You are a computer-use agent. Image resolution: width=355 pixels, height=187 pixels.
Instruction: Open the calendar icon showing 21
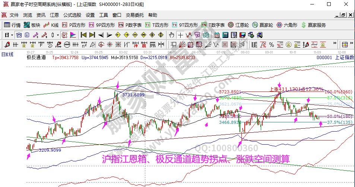tap(216, 35)
